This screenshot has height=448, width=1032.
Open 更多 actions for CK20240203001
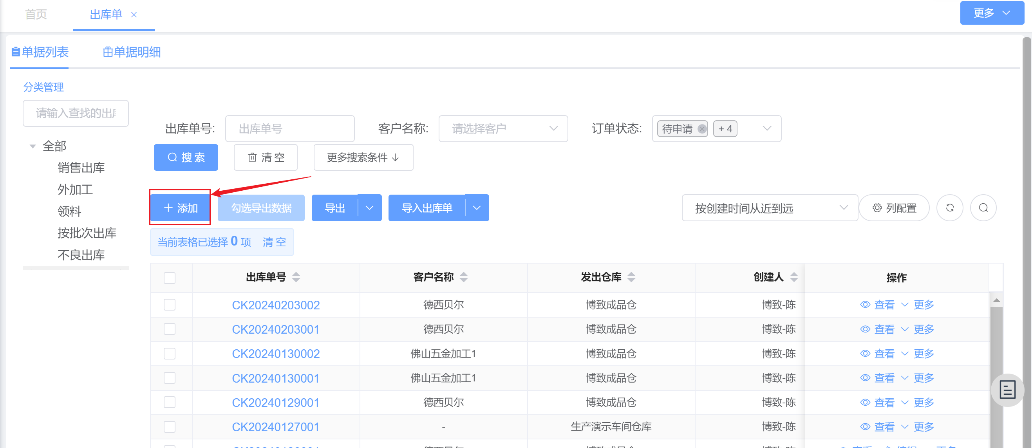(918, 329)
